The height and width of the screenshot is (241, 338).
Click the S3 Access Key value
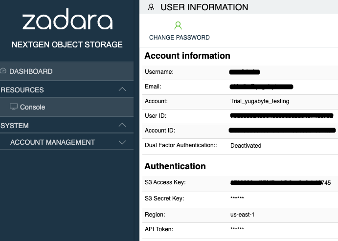click(x=280, y=183)
